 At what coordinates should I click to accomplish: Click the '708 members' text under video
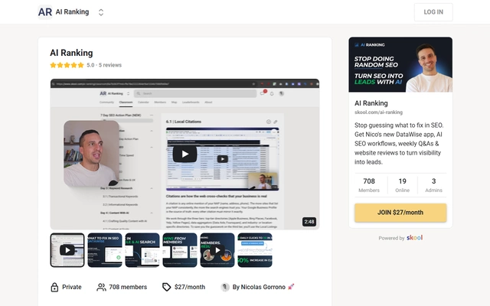point(128,288)
